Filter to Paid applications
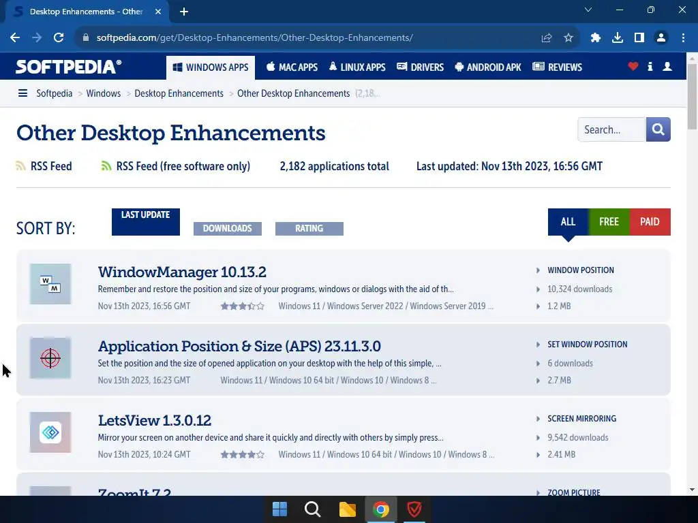 point(650,222)
